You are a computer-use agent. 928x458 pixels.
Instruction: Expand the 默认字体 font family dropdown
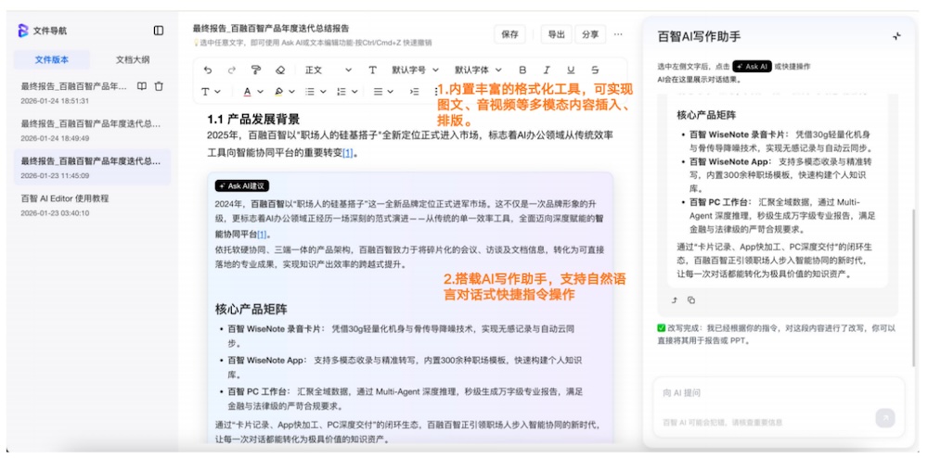coord(477,70)
